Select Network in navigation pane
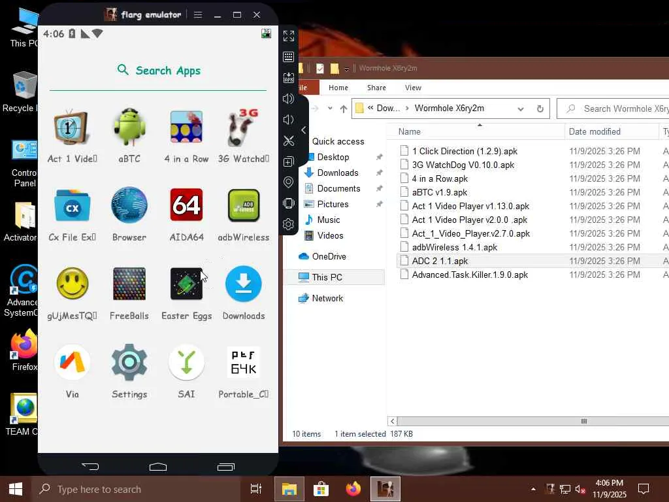The image size is (669, 502). pos(327,298)
